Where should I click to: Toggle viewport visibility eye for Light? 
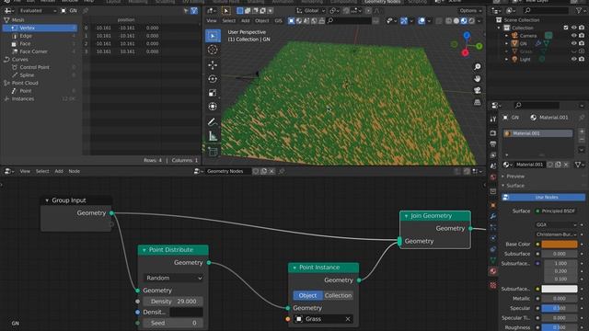point(573,59)
